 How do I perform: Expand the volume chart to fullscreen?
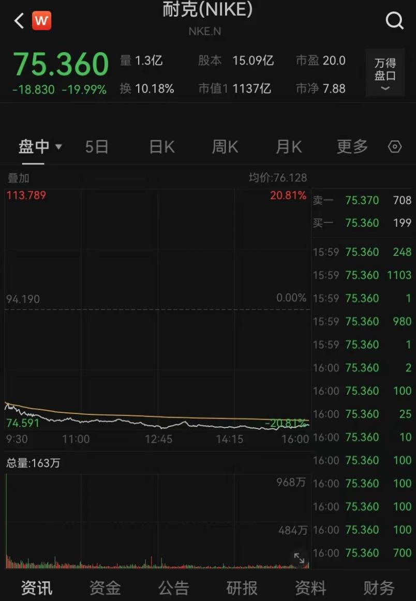coord(299,558)
